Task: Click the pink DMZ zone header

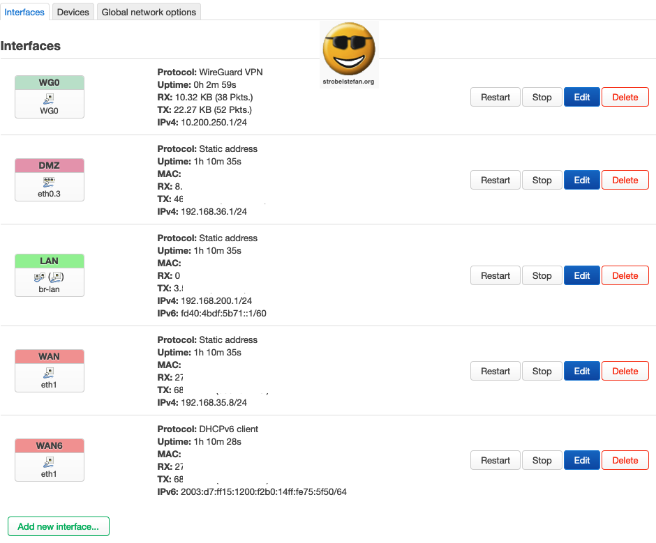Action: [x=49, y=165]
